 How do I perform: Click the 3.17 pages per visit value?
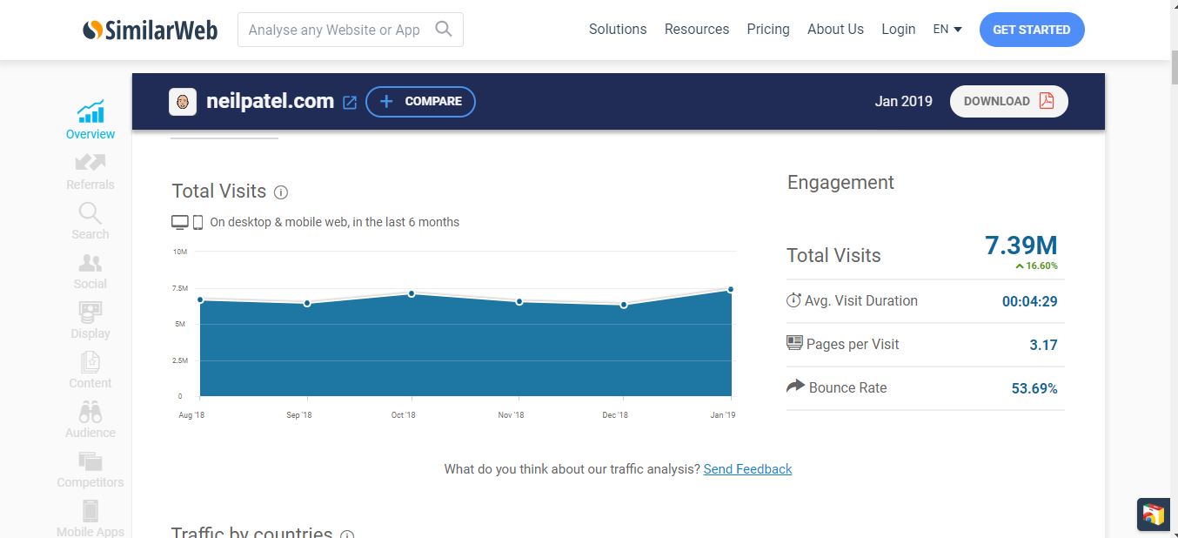point(1043,345)
